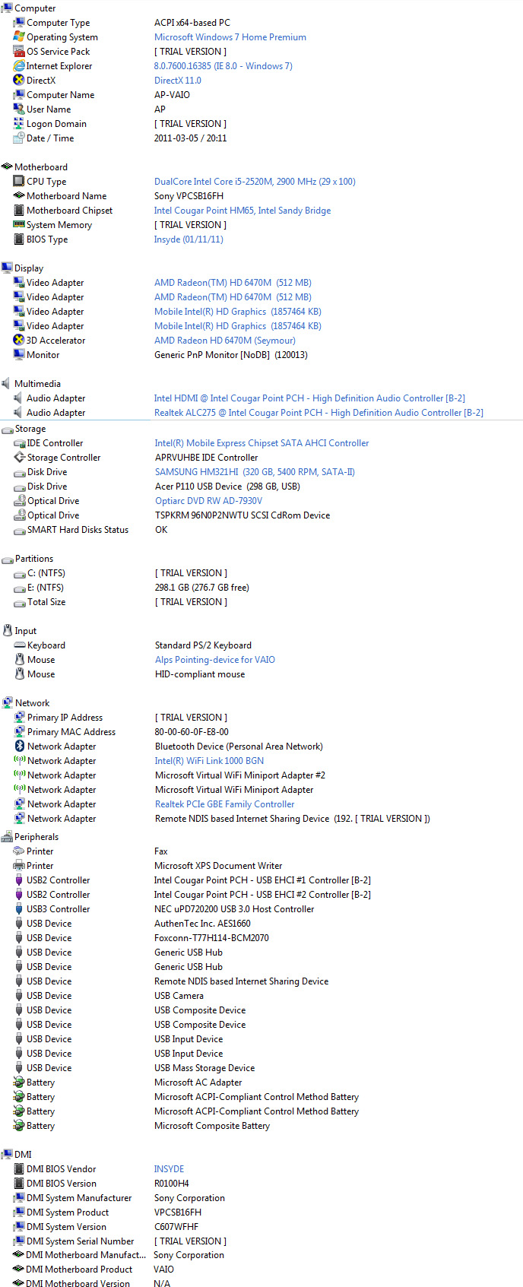Screen dimensions: 523x1287
Task: Click the Internet Explorer icon
Action: [x=19, y=66]
